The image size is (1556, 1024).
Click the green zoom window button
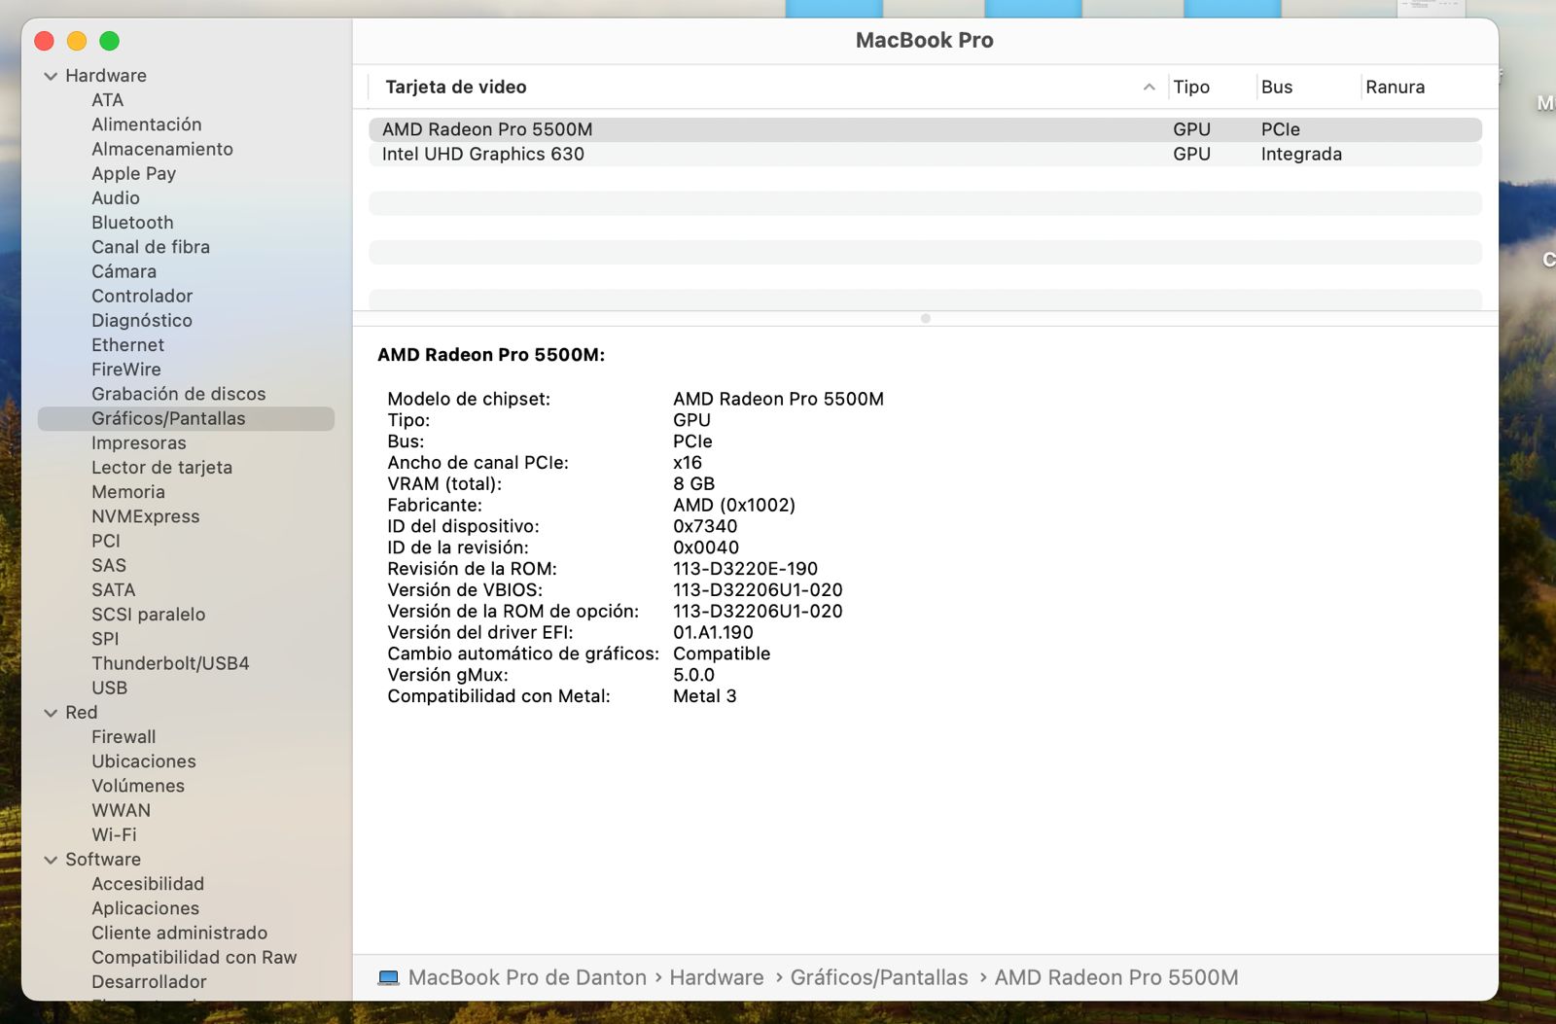coord(110,41)
